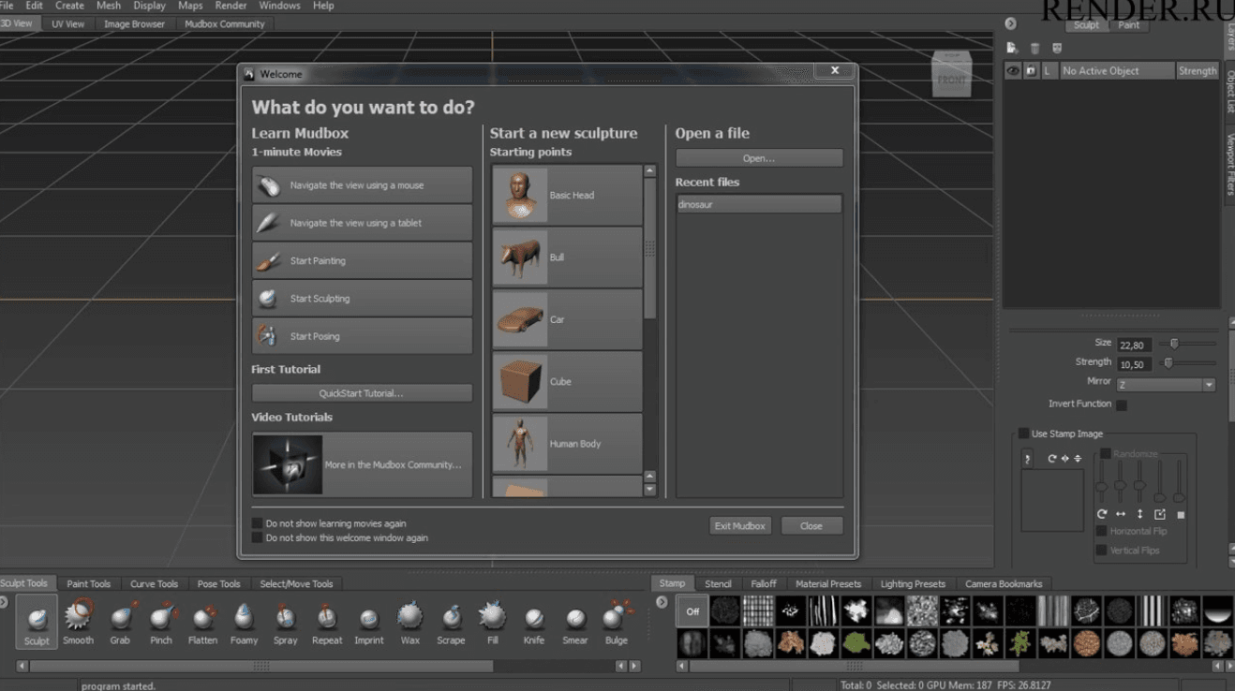Screen dimensions: 1235x691
Task: Click the Size value input field
Action: (1134, 345)
